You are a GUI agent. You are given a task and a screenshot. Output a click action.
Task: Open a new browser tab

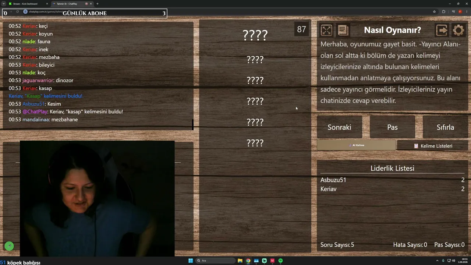(98, 4)
